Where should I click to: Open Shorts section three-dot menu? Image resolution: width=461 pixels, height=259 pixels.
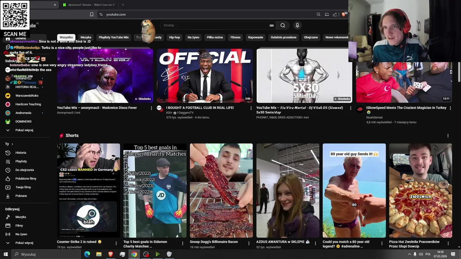tap(448, 136)
